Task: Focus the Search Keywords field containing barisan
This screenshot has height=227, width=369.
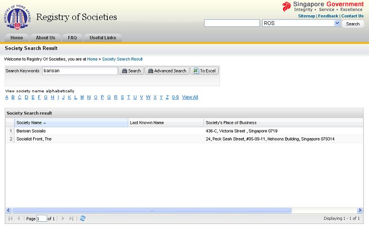Action: point(80,70)
